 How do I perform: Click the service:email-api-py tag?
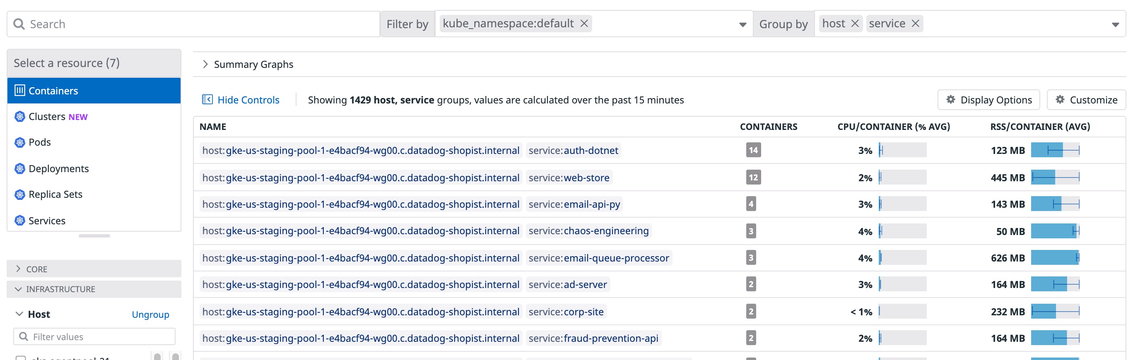click(574, 204)
